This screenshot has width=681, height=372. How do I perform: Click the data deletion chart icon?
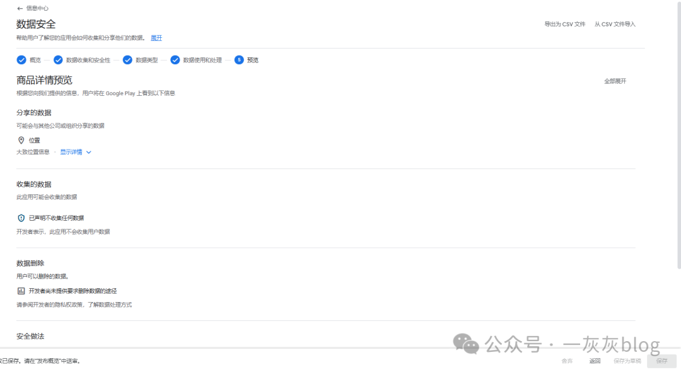pos(21,291)
